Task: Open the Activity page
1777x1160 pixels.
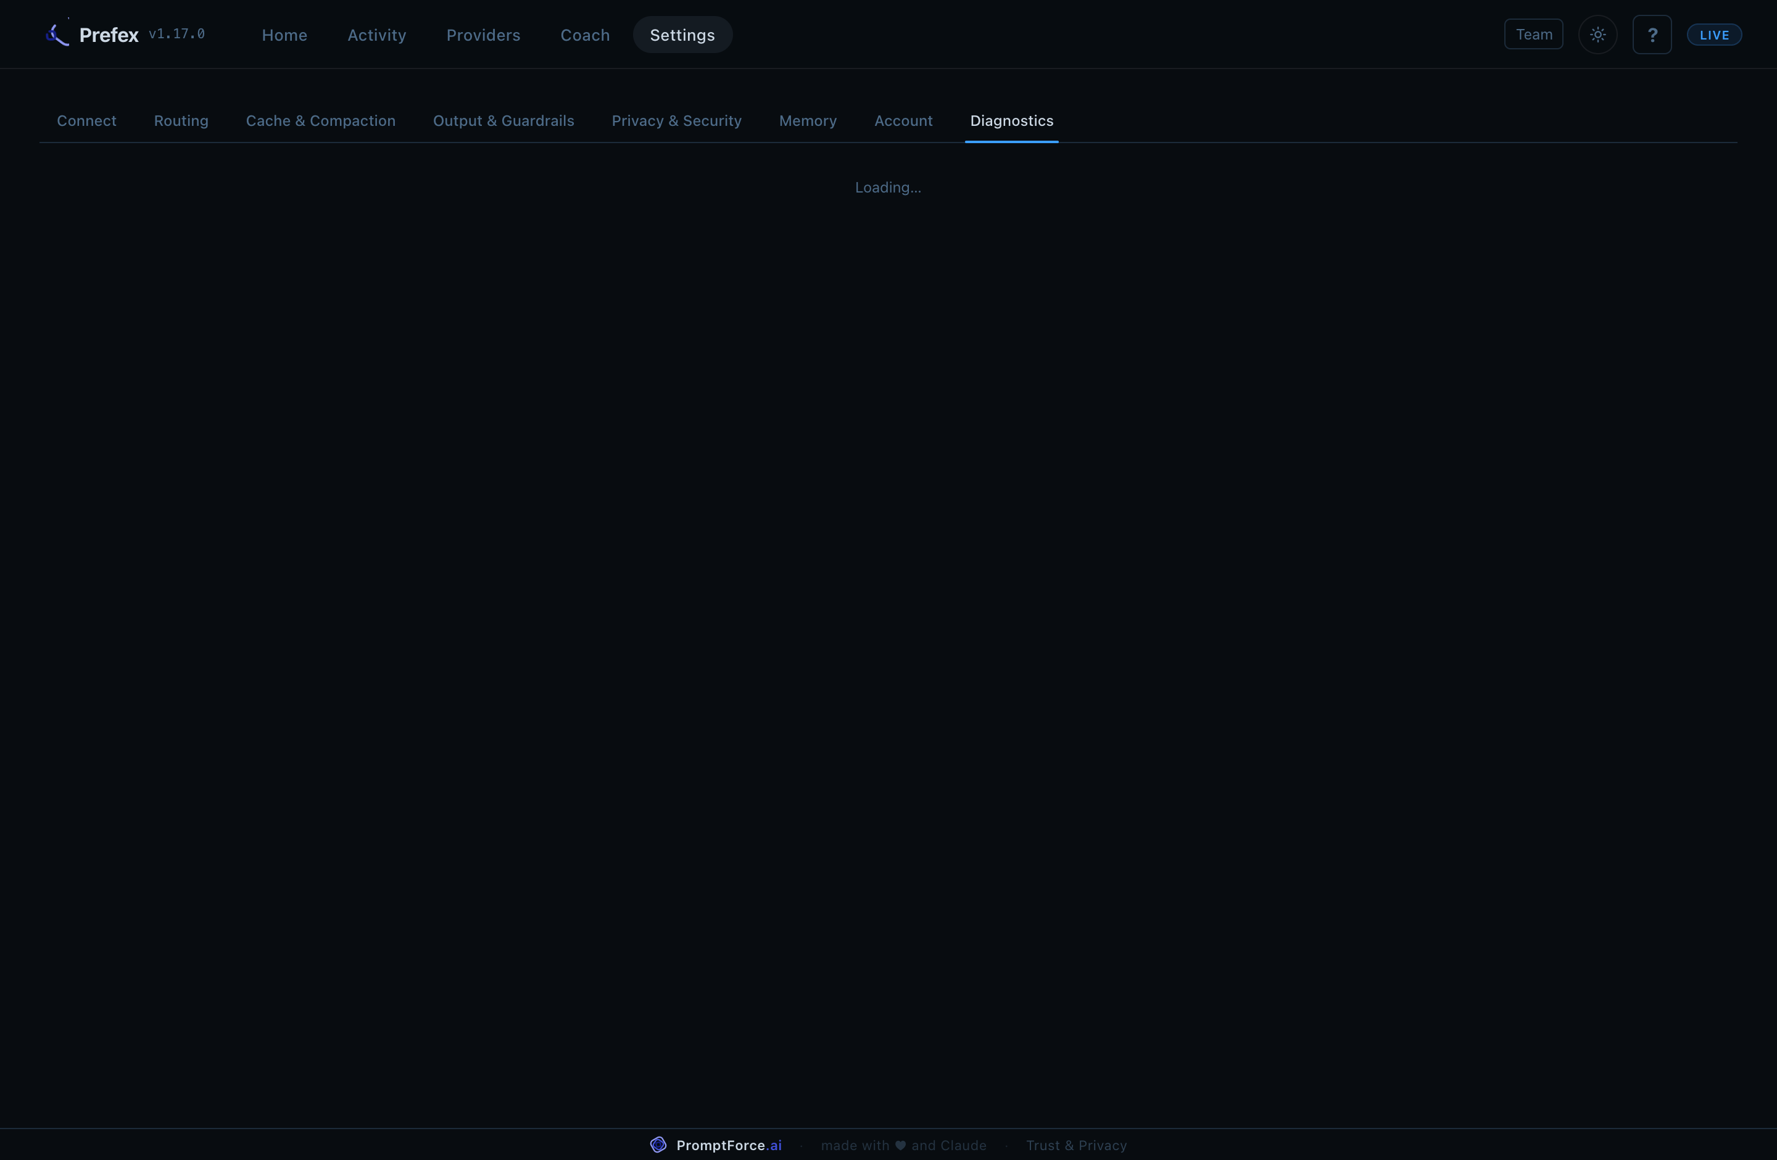Action: coord(377,35)
